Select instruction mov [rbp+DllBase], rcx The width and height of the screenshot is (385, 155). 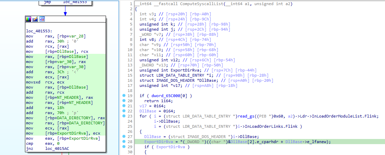coord(57,51)
